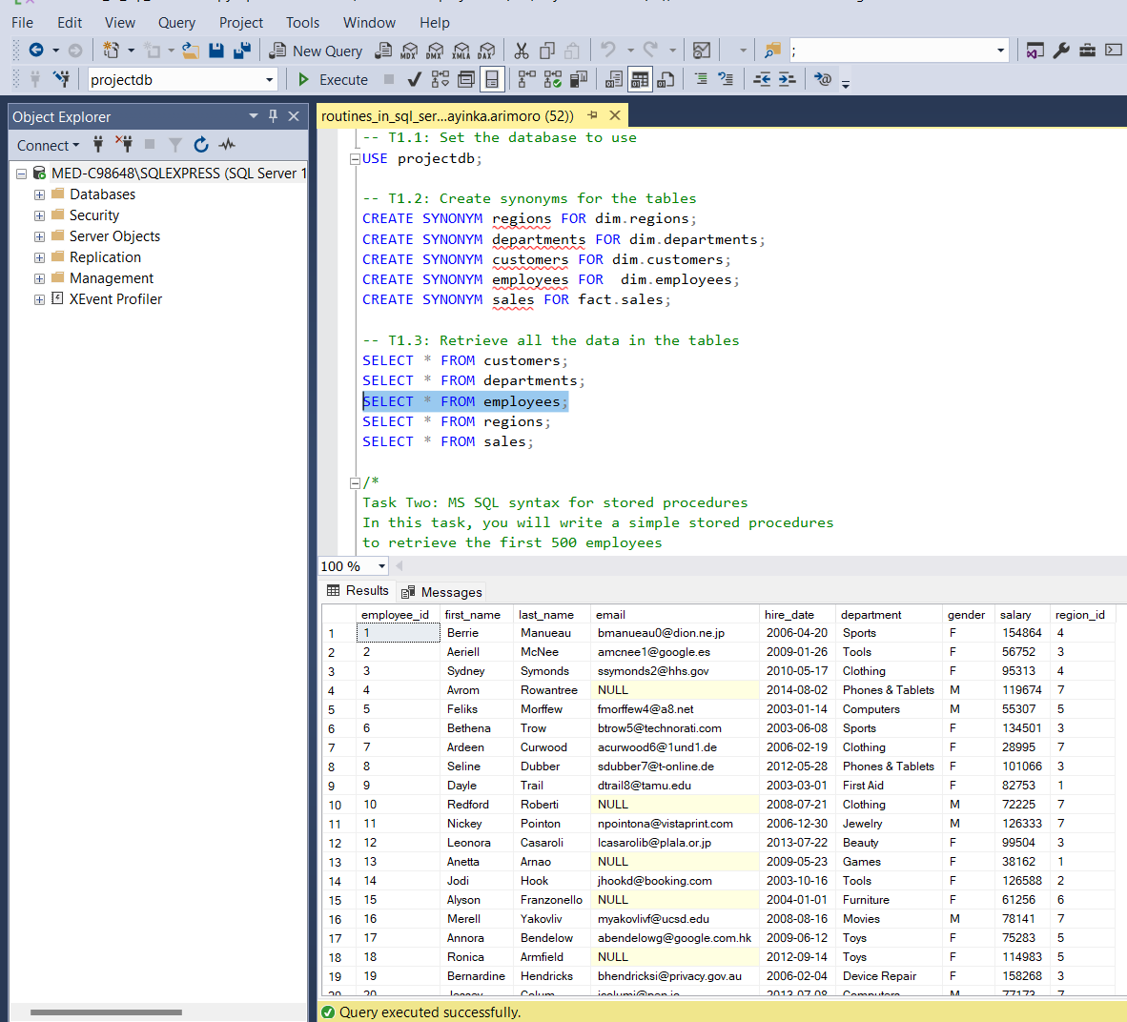1127x1022 pixels.
Task: Open a New Query window
Action: tap(317, 51)
